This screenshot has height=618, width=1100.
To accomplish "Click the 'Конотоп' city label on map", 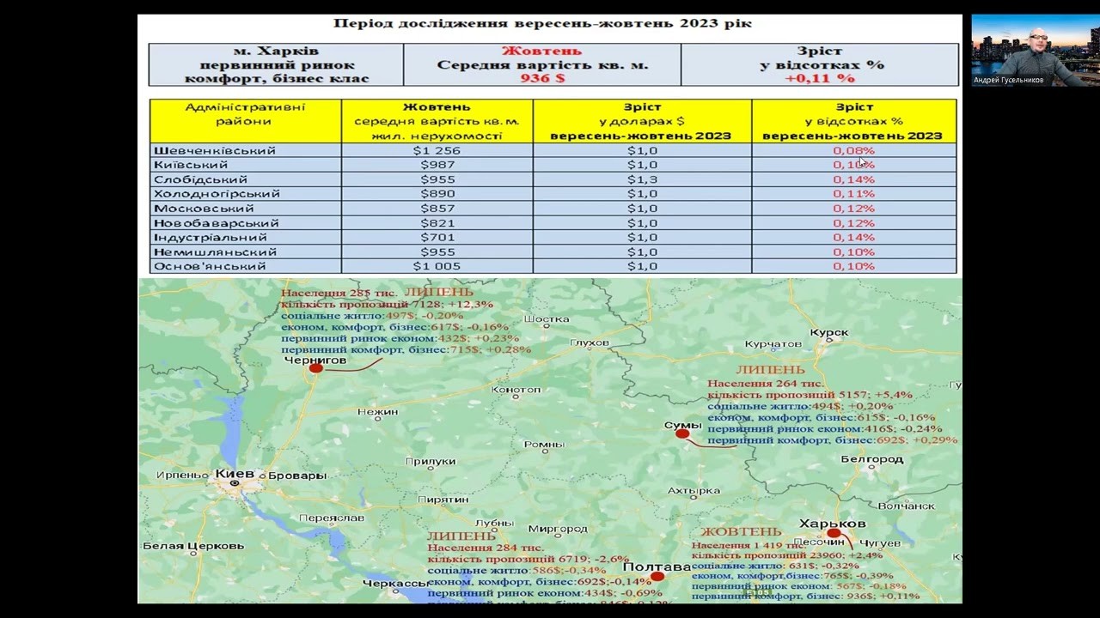I will 516,390.
